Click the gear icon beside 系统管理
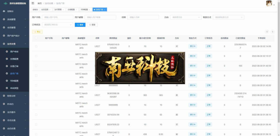Screen dimensions: 280x136 click(x=4, y=19)
